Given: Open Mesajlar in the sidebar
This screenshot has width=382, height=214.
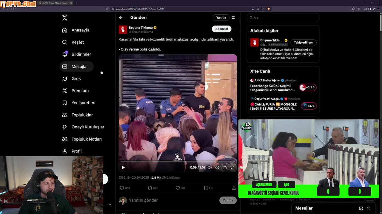Looking at the screenshot, I should (76, 67).
